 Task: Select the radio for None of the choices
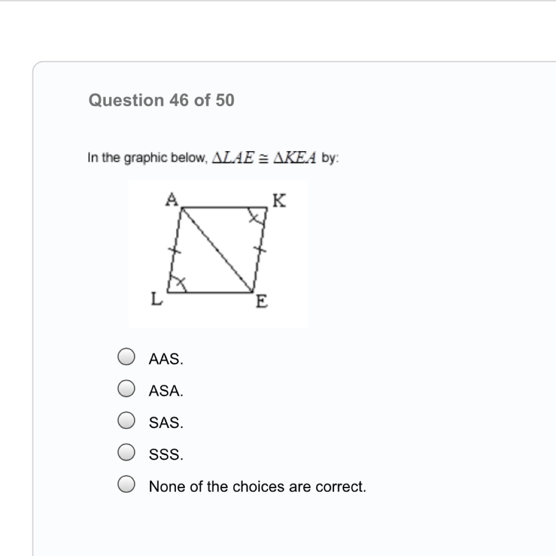126,484
